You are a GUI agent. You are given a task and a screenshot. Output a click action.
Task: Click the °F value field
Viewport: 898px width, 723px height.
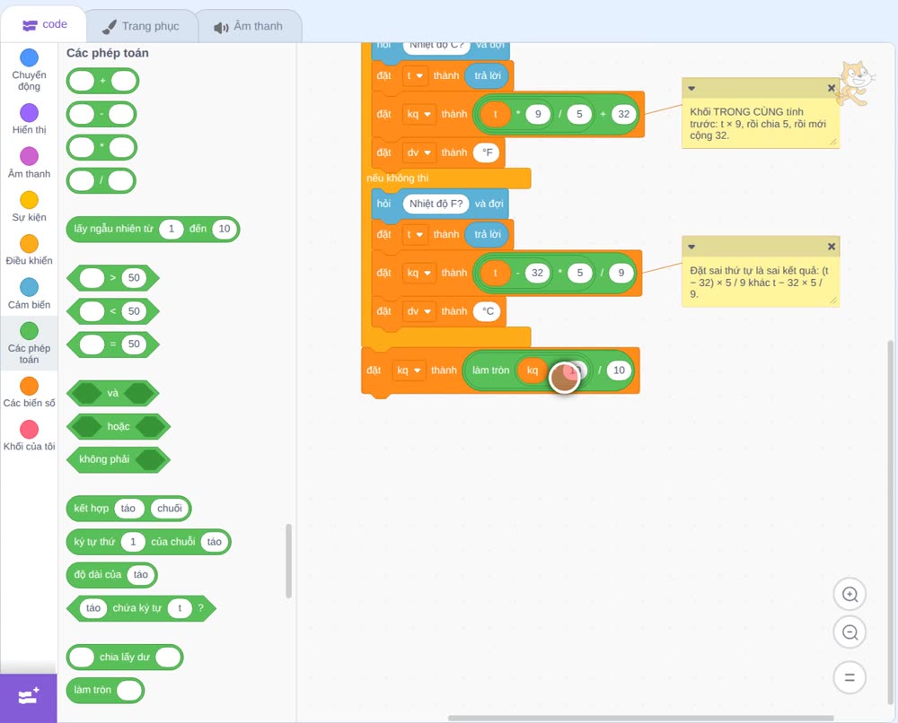(487, 152)
